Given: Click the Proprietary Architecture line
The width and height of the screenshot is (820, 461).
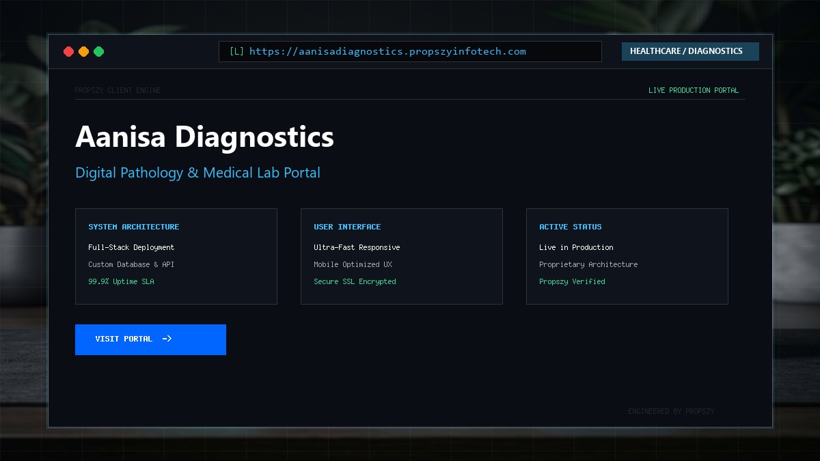Looking at the screenshot, I should click(588, 264).
